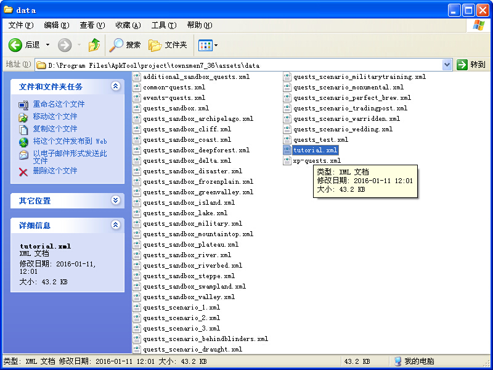Collapse the 文件和文件夹任务 panel
493x370 pixels.
[116, 86]
